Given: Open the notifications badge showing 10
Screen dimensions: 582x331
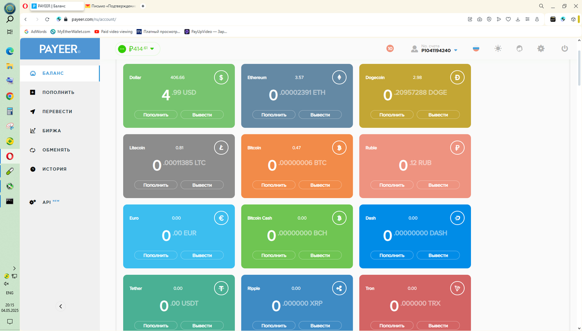Looking at the screenshot, I should point(390,49).
